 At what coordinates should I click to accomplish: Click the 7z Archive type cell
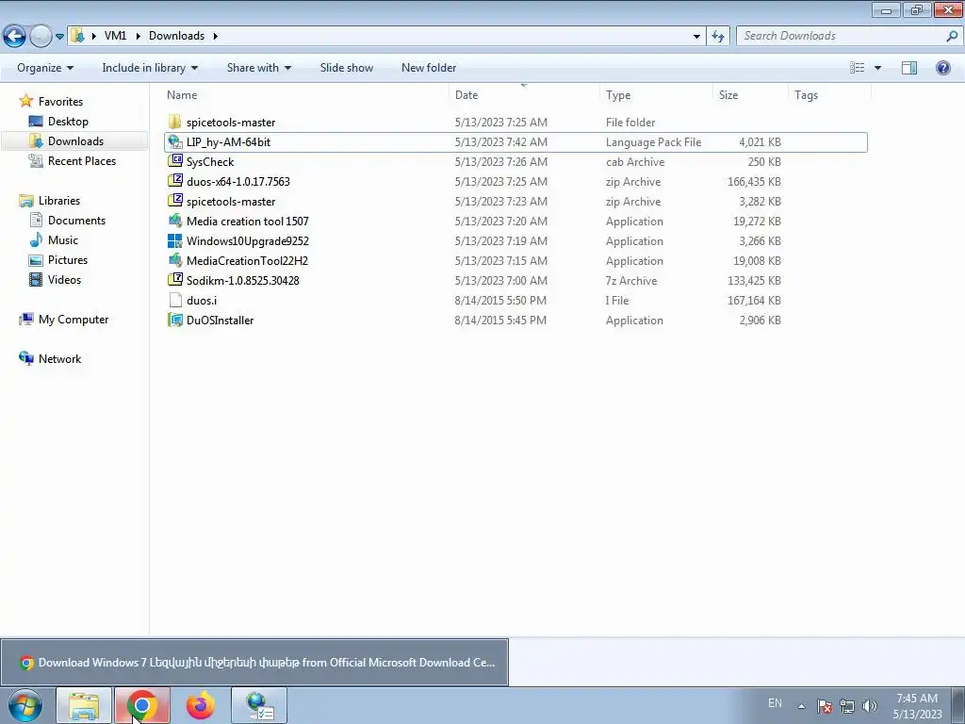[x=631, y=281]
